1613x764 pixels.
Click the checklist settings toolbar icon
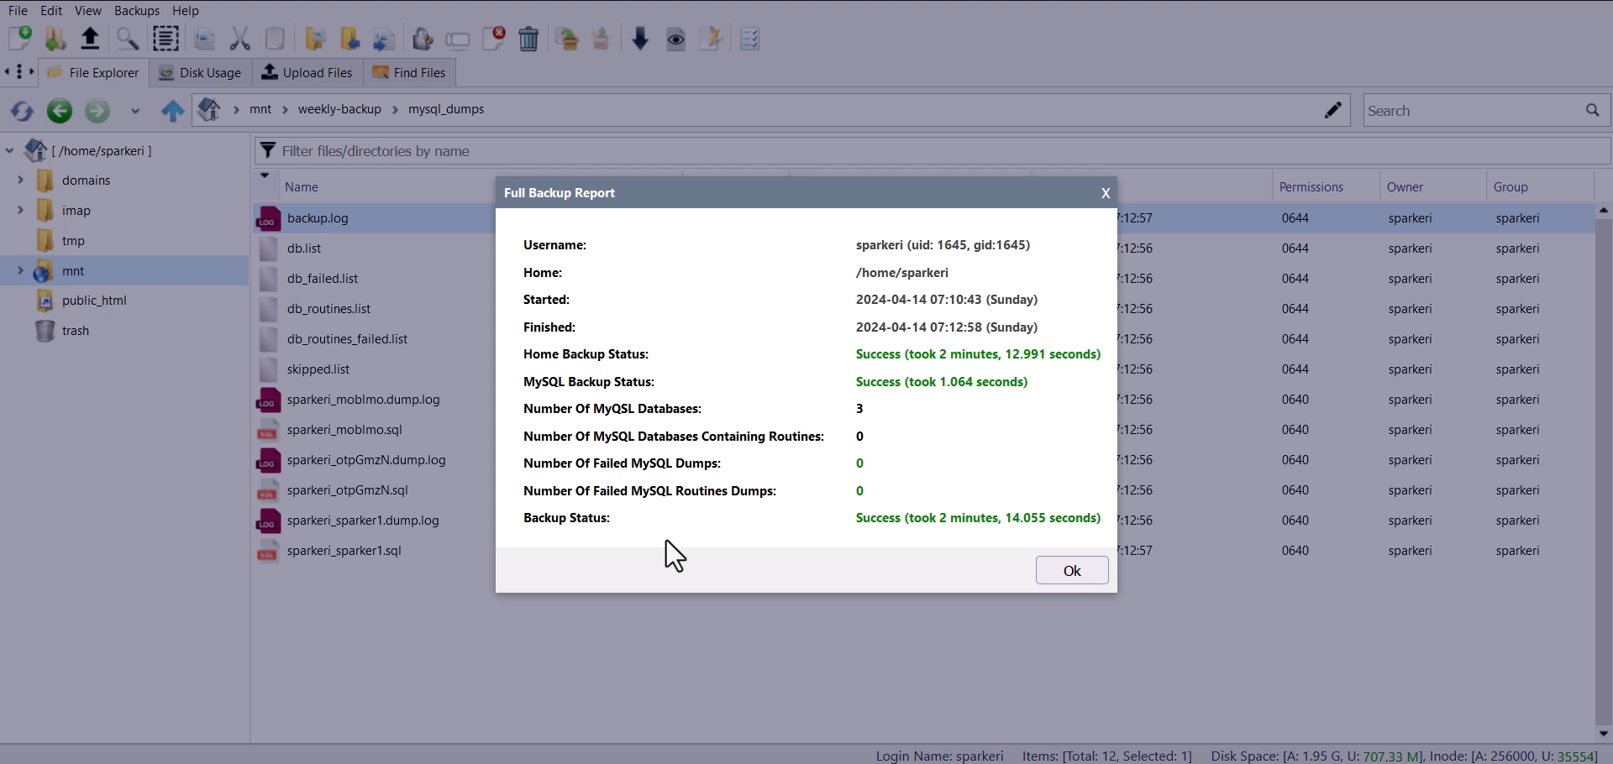pos(750,39)
